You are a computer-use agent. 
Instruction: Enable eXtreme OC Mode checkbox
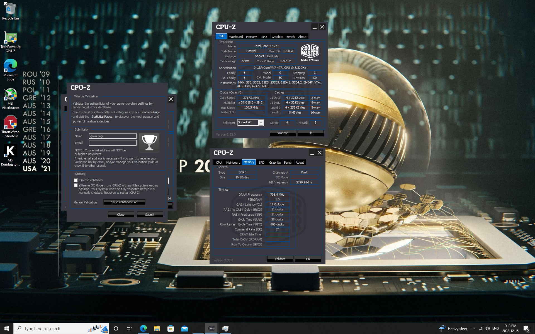(x=76, y=185)
